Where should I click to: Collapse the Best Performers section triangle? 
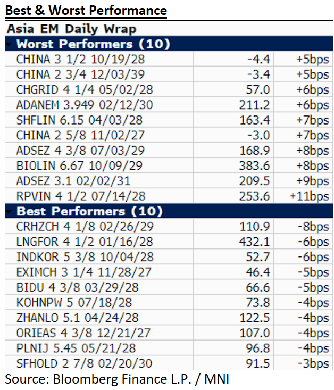(x=10, y=212)
